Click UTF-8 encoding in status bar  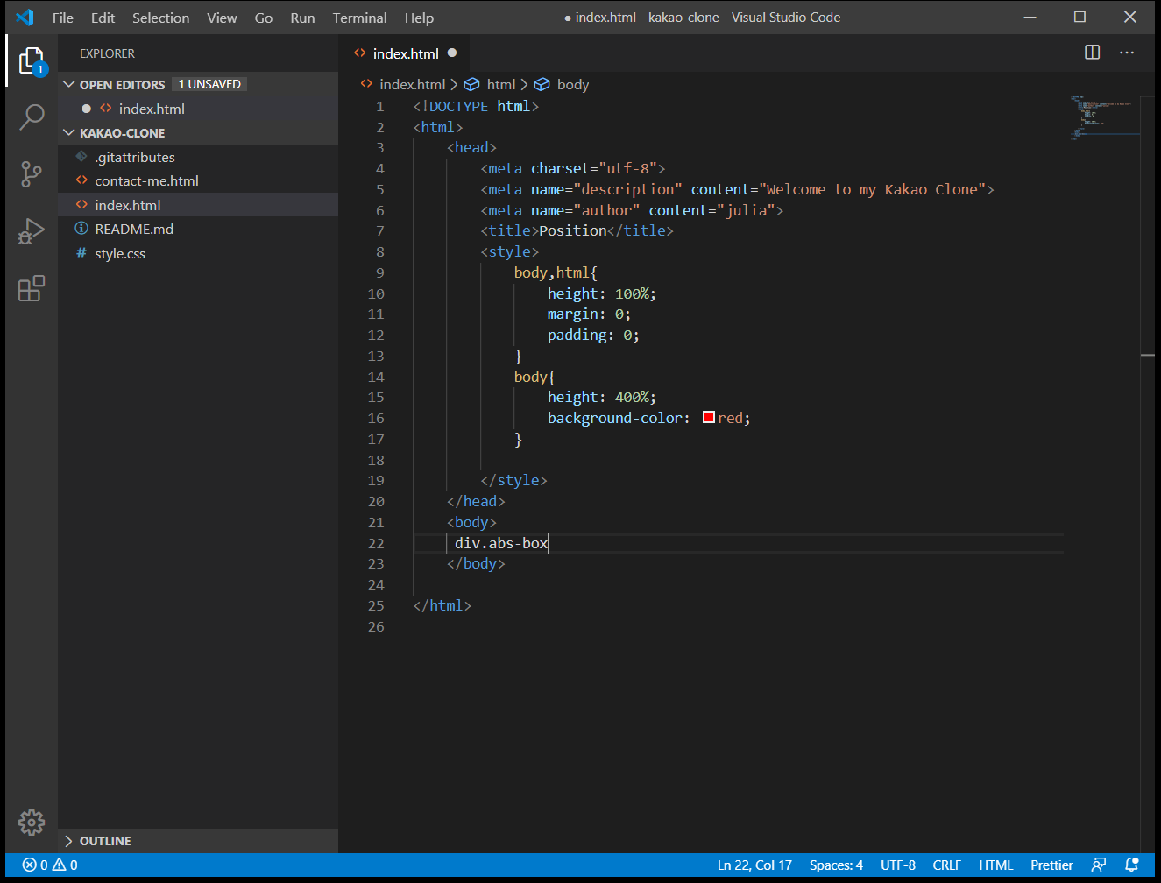pos(898,865)
